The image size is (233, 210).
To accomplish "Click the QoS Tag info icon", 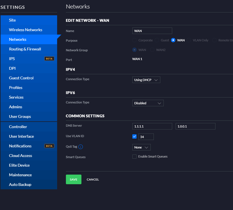I will pyautogui.click(x=81, y=147).
